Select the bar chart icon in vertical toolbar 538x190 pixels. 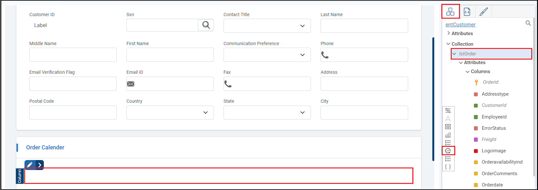click(x=448, y=135)
